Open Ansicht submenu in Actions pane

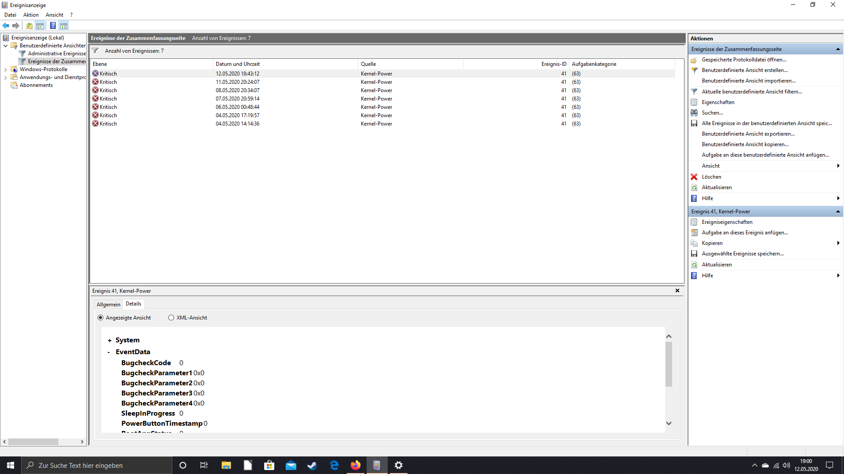tap(765, 166)
